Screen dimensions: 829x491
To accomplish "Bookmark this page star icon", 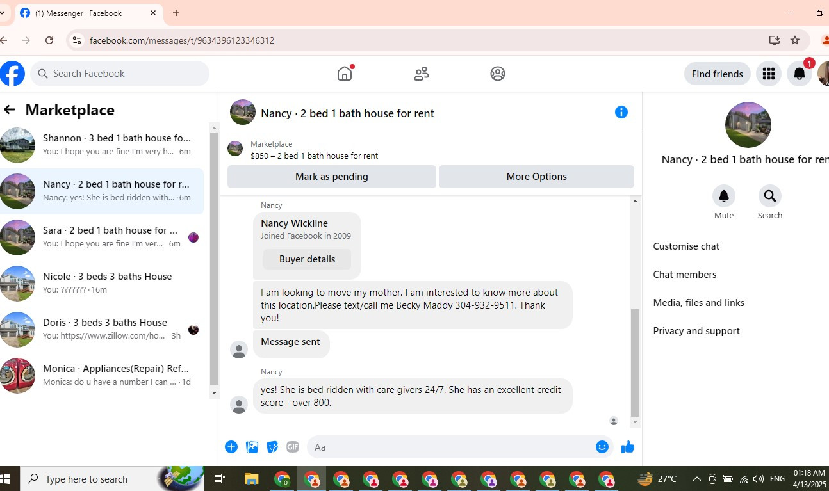I will [x=795, y=40].
